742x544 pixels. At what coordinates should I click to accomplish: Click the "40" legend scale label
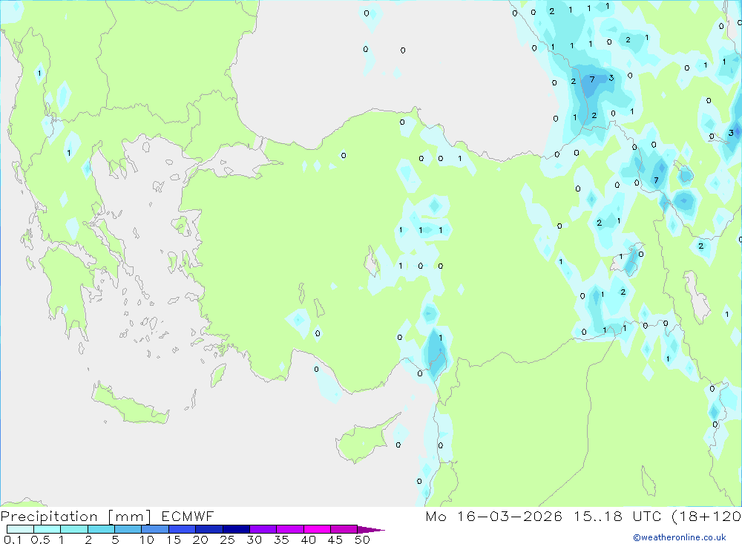(x=308, y=540)
